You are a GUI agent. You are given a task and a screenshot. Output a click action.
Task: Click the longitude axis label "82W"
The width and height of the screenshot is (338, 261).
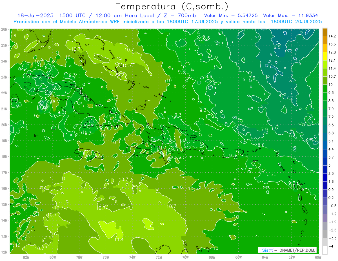(x=26, y=257)
